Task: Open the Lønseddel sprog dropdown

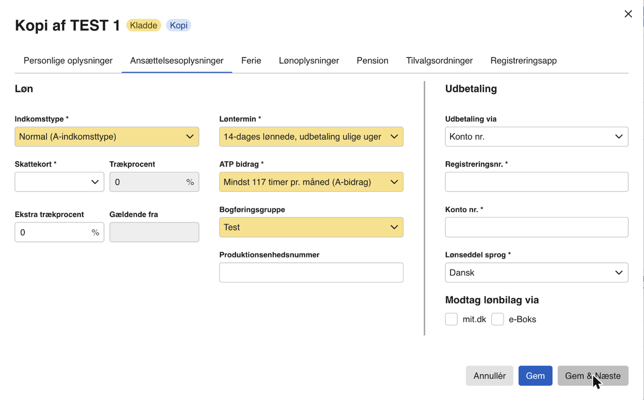Action: coord(536,272)
